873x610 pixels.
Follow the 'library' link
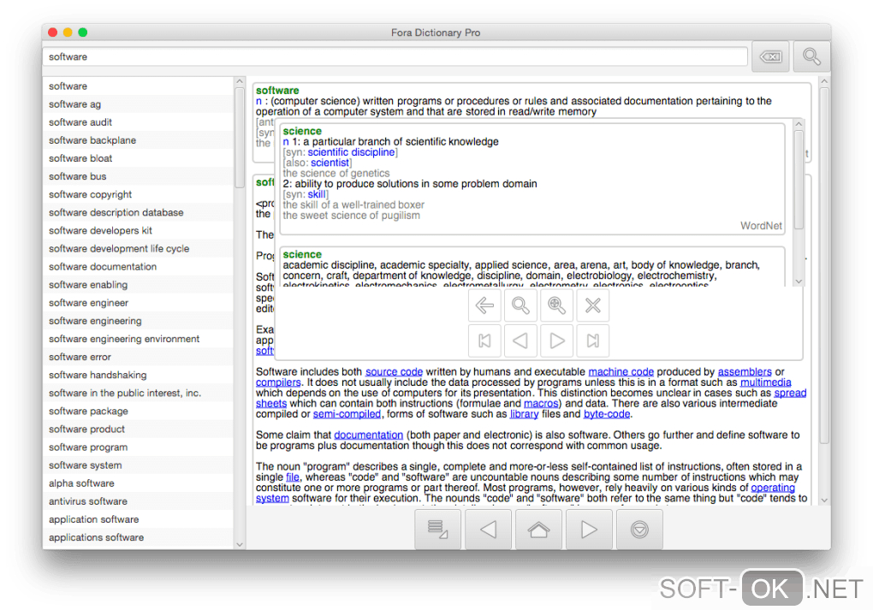(x=524, y=414)
